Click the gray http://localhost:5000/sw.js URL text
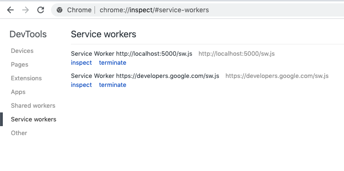 (236, 54)
